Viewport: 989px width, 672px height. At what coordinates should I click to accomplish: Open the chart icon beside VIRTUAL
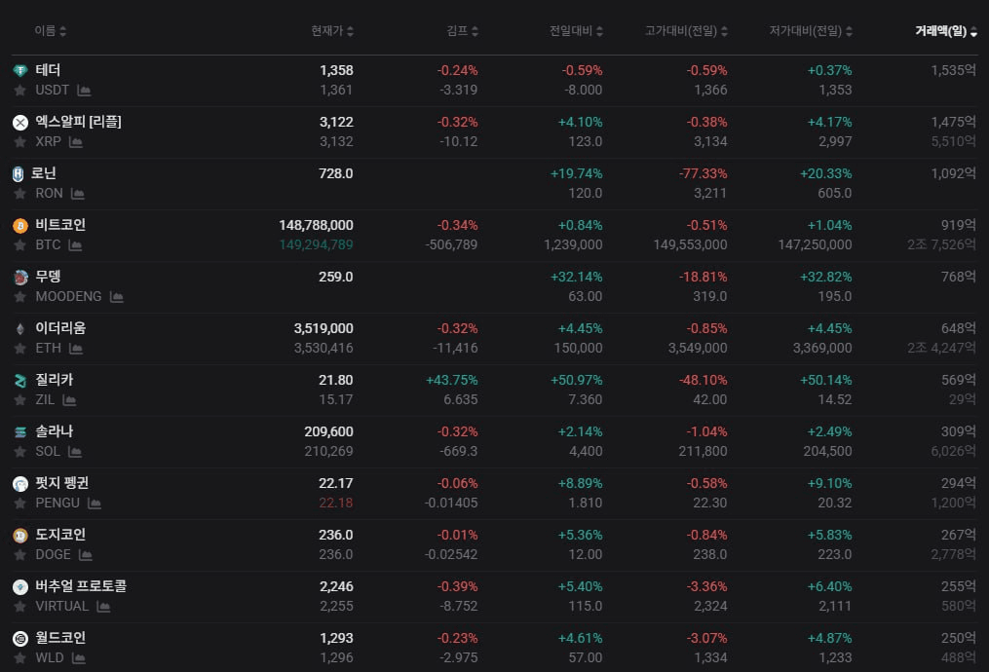[103, 608]
